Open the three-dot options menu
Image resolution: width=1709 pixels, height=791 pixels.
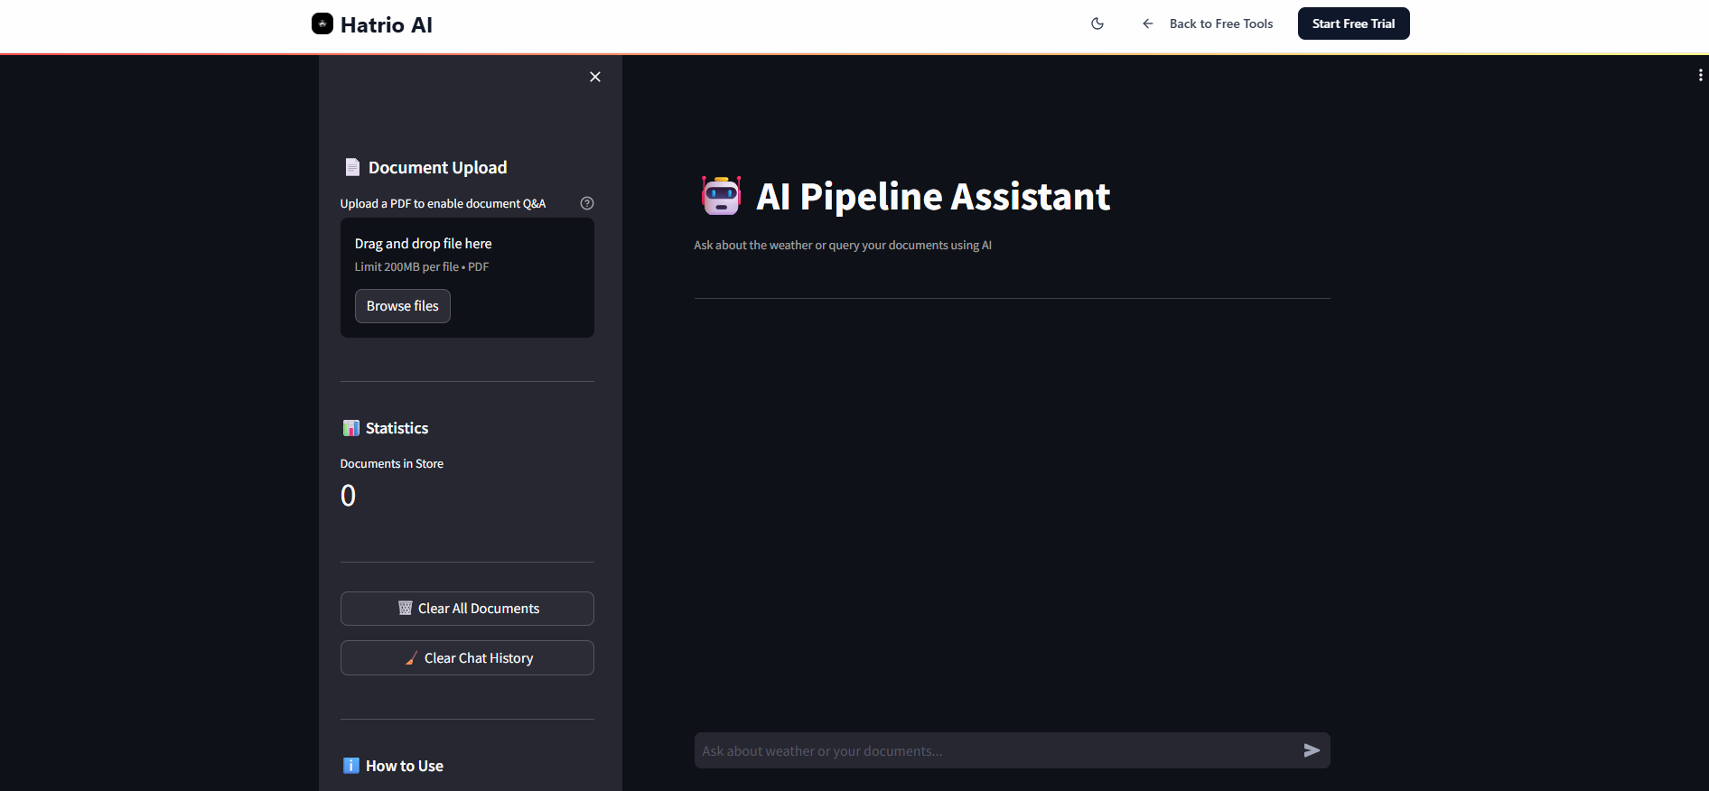pos(1700,75)
